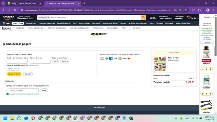
Task: Expand Nuevo y tendencias menu
Action: pyautogui.click(x=37, y=28)
